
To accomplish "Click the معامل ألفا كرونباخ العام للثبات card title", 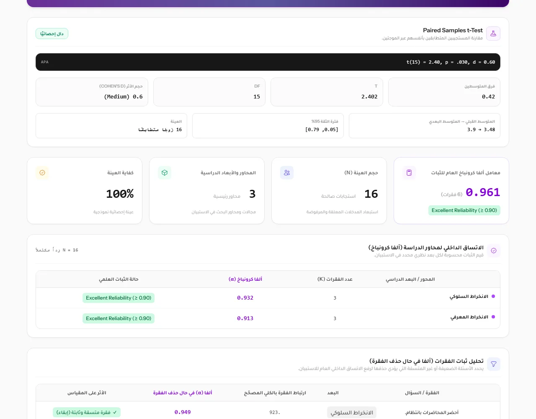I will point(466,173).
